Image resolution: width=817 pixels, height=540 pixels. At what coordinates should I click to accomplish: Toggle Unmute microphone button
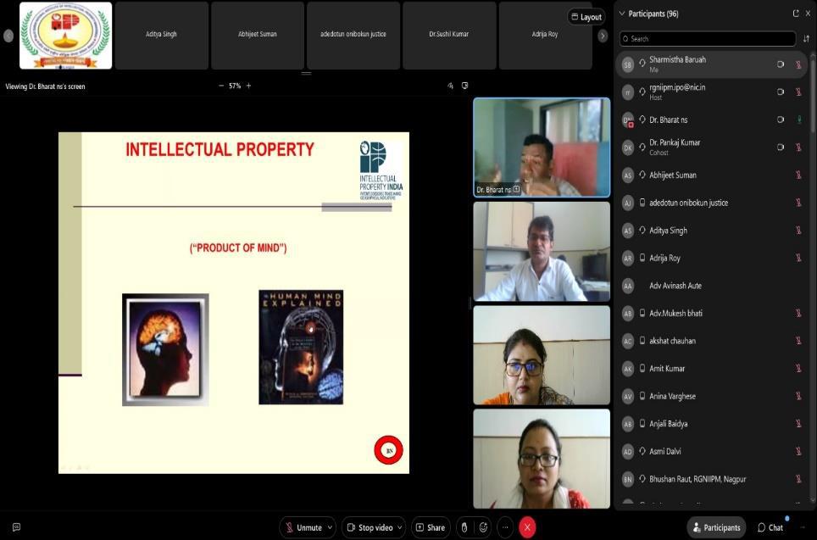(303, 527)
